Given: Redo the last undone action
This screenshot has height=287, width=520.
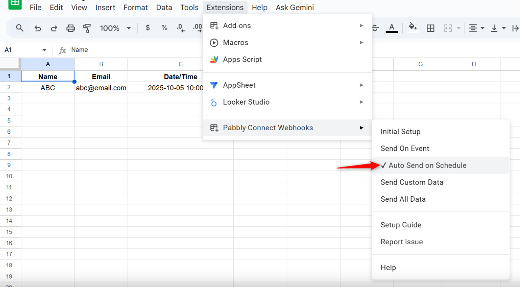Looking at the screenshot, I should pos(54,28).
